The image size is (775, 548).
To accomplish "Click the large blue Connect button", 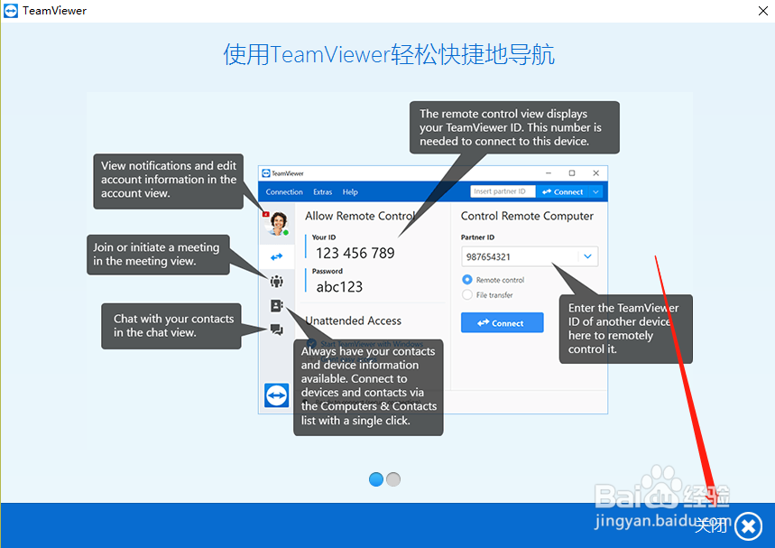I will pos(503,323).
